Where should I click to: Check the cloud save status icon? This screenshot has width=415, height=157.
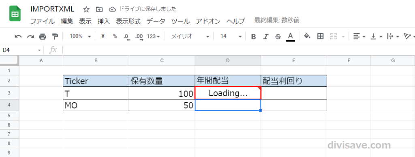coord(113,9)
